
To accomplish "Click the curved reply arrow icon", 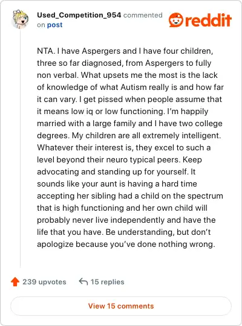I will (83, 282).
